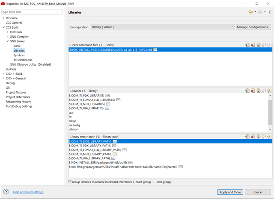Open ellipsis next to COM_TI_UIA_LIBRARIES

tap(107, 108)
